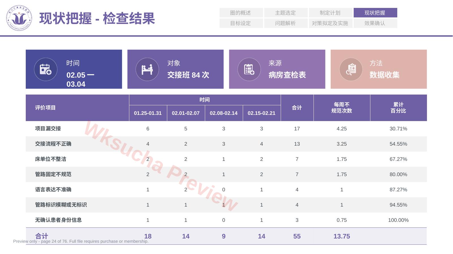Click the 80.00% cumulative percentage cell

coord(398,174)
